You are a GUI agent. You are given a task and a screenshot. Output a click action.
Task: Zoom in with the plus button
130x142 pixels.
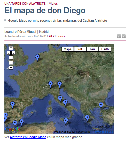point(11,63)
